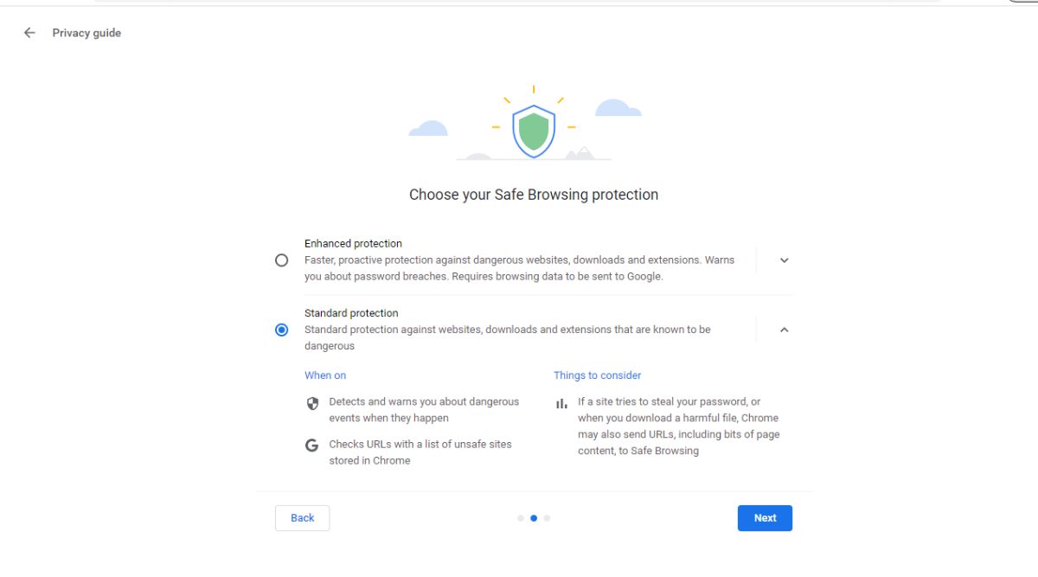Click the Things to consider label
1038x577 pixels.
click(598, 375)
